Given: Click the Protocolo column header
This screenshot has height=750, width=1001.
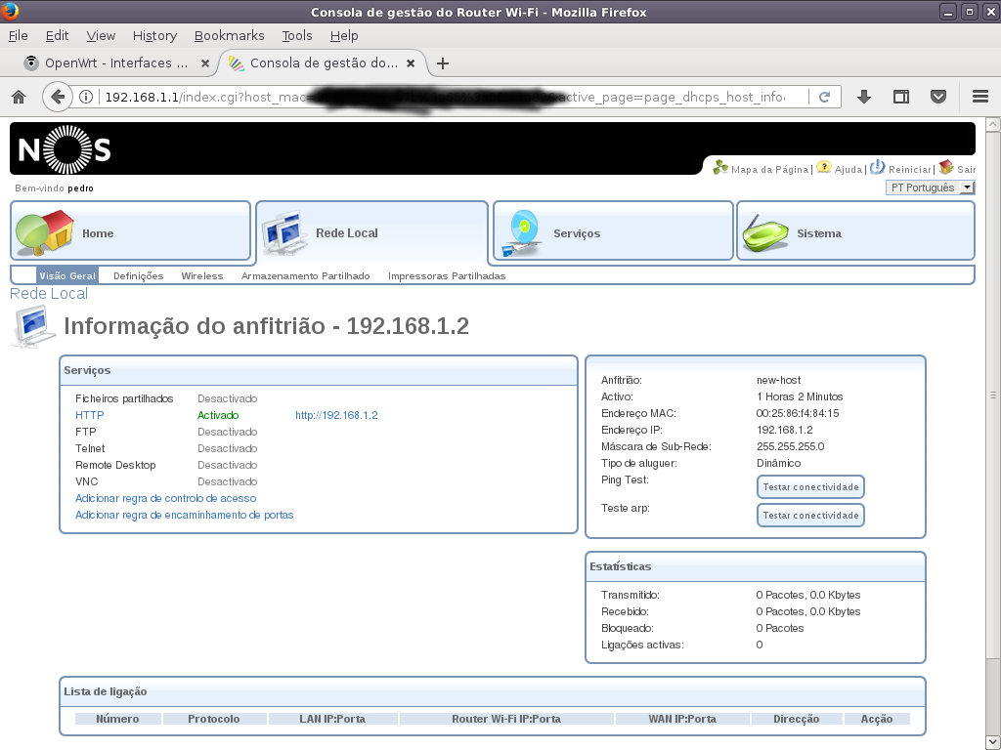Looking at the screenshot, I should point(214,719).
